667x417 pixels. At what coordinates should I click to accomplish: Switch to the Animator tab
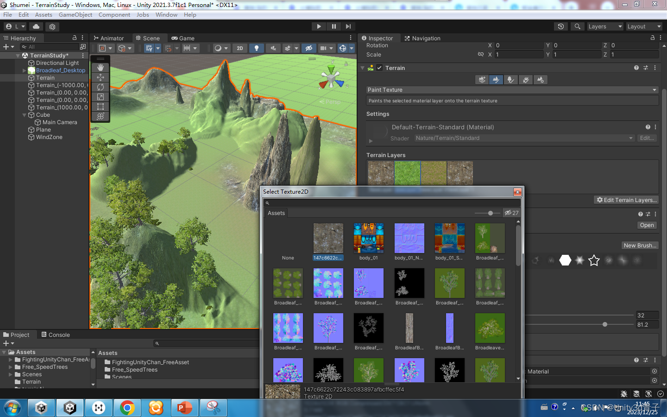click(x=109, y=38)
